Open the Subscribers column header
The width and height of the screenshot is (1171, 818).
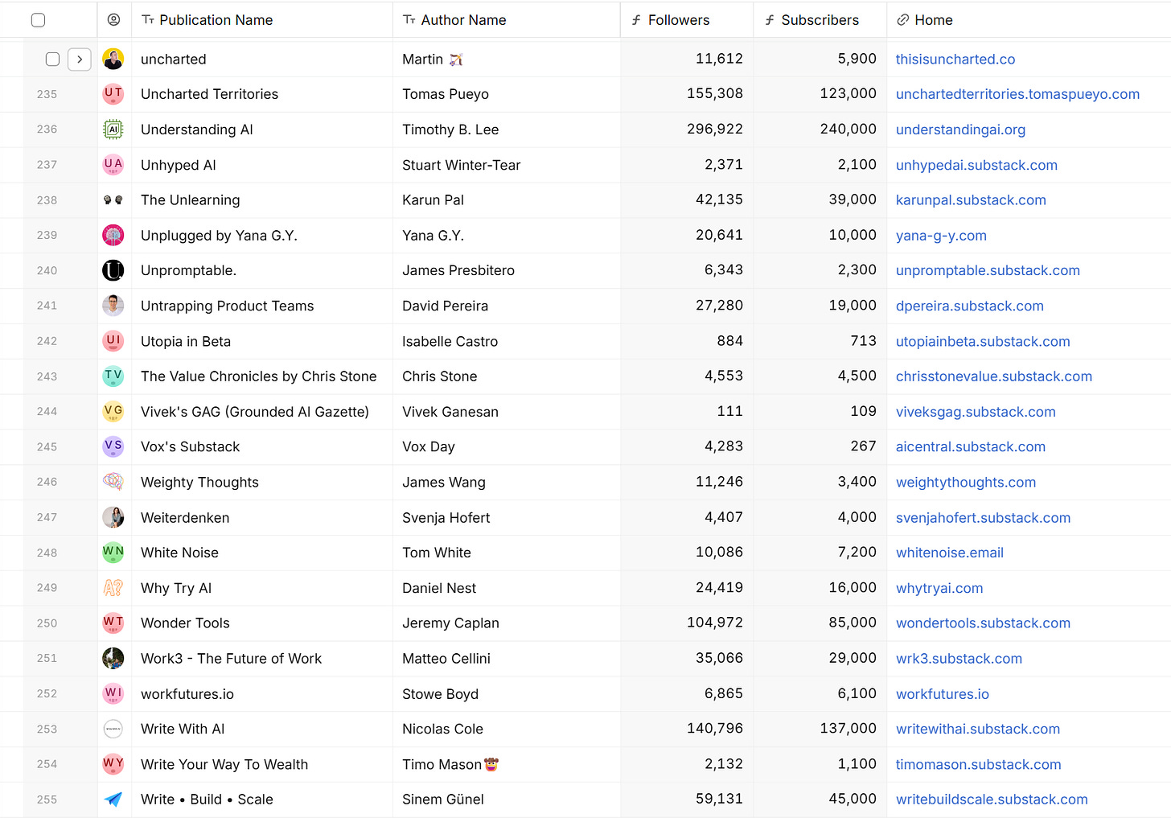coord(820,20)
